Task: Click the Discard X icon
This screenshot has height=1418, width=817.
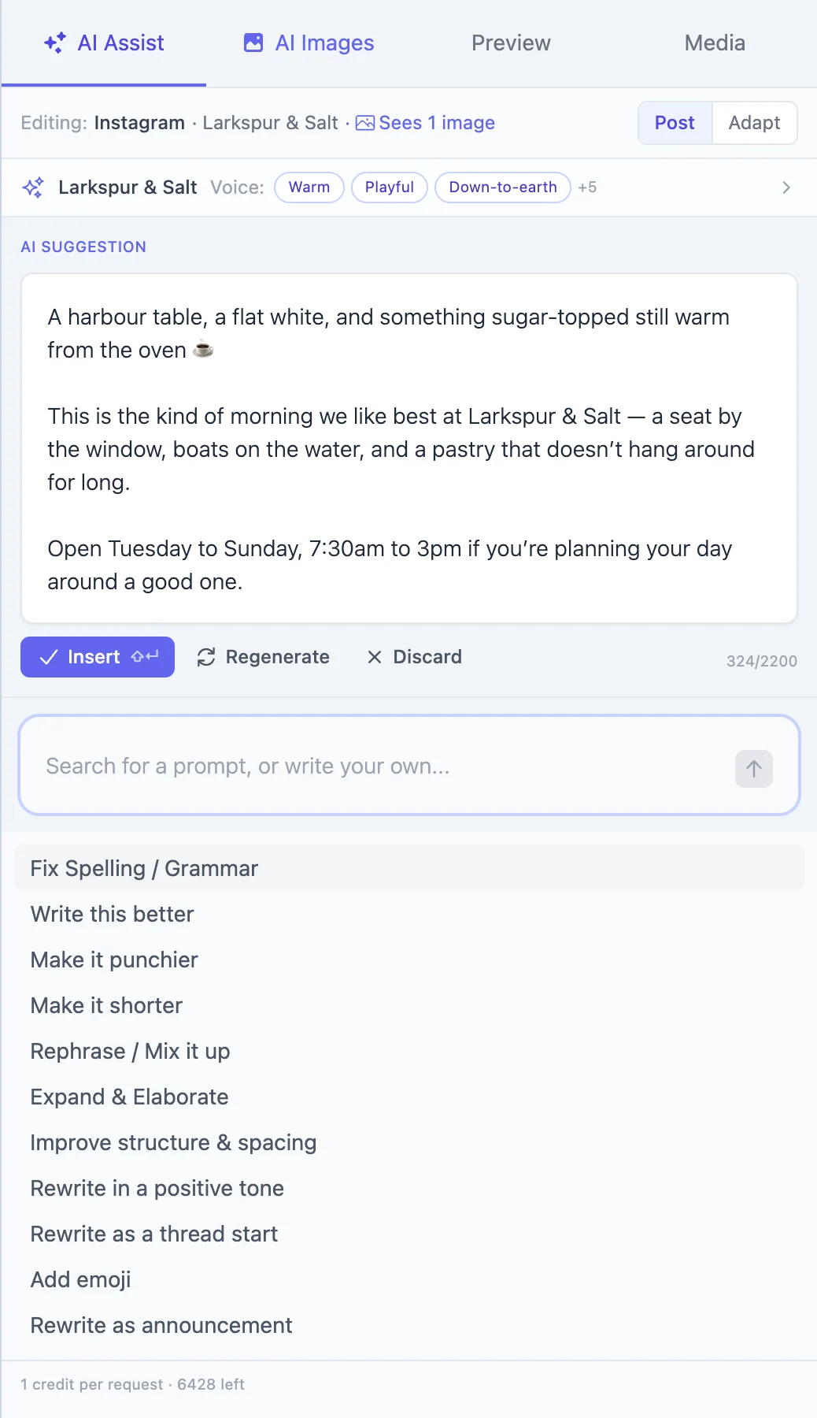Action: (375, 657)
